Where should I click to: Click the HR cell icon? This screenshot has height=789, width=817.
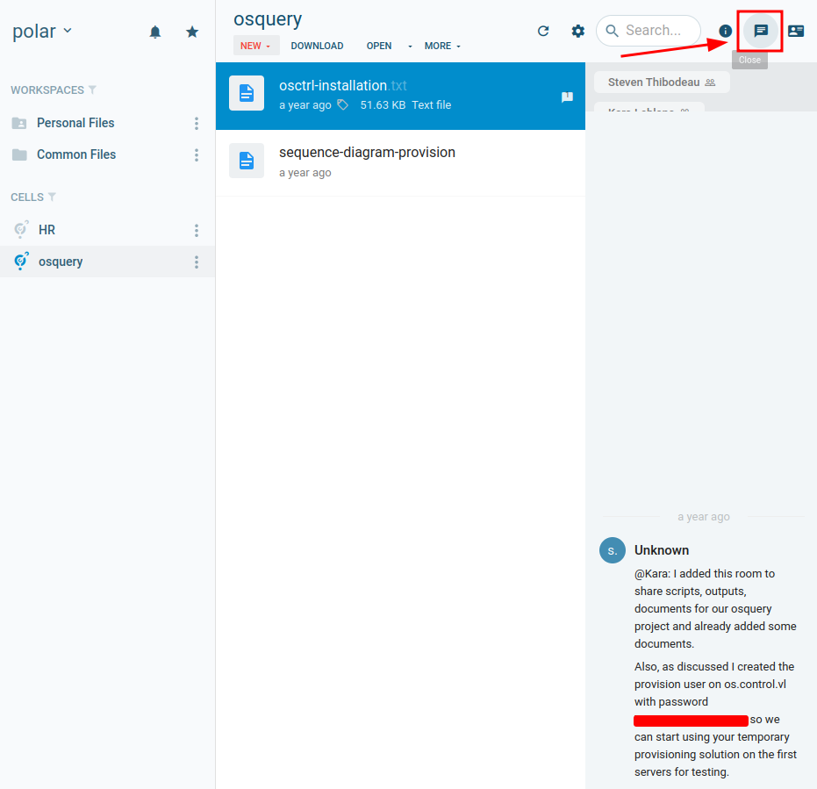[21, 229]
